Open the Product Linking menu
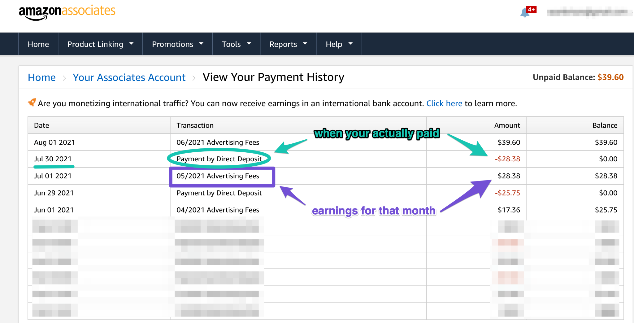 coord(100,44)
